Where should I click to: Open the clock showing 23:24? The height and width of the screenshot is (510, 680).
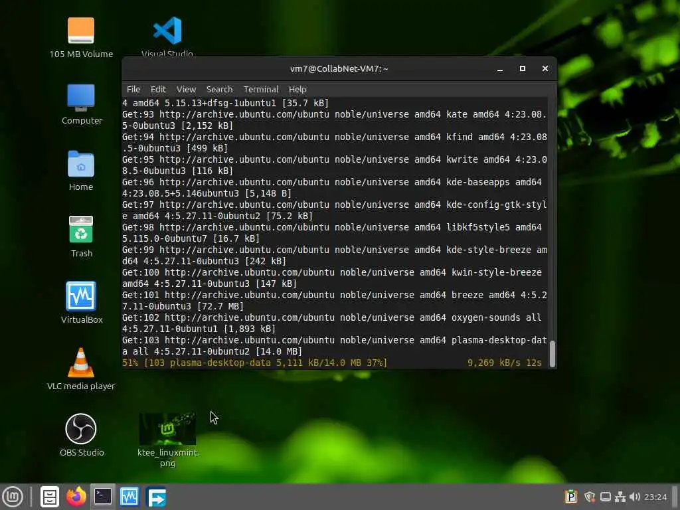coord(655,497)
